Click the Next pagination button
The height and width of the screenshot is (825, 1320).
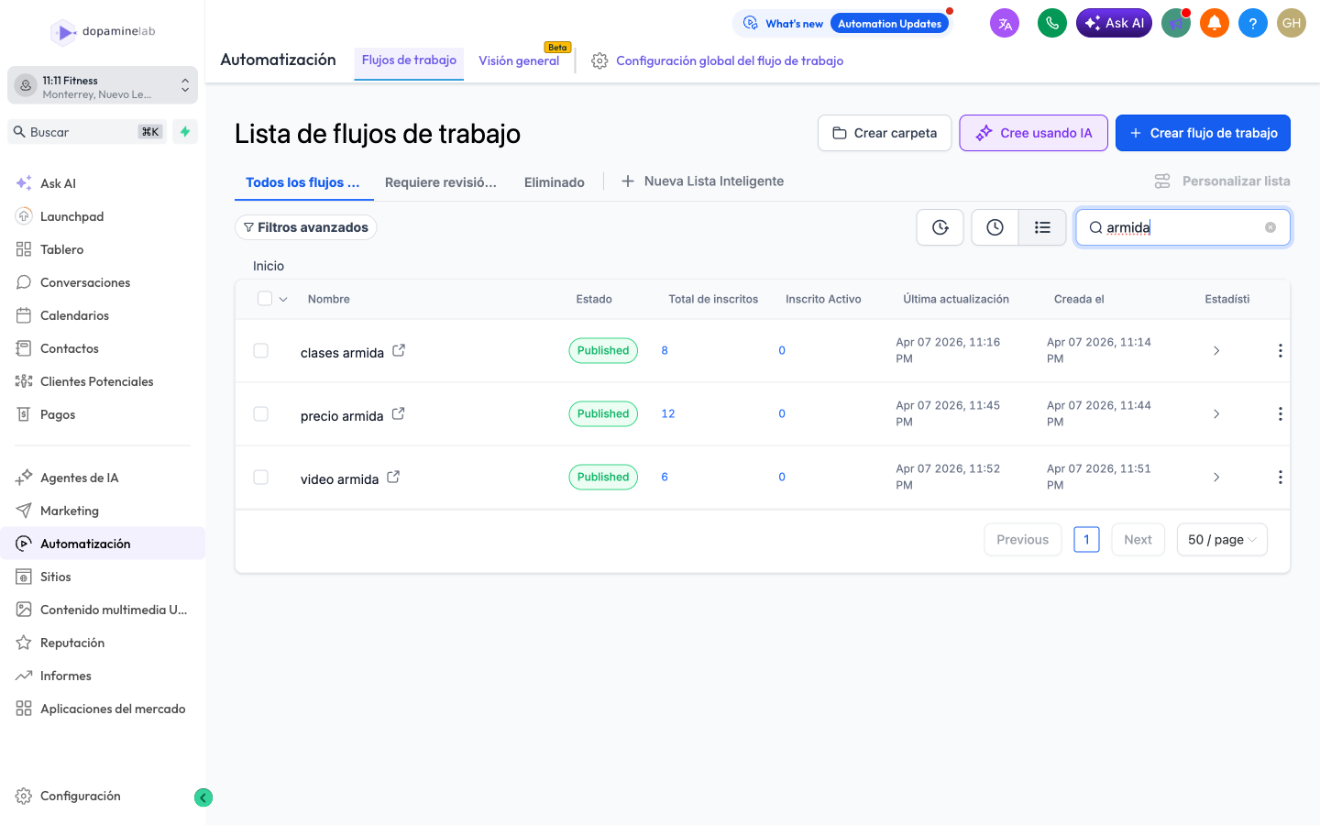[1138, 540]
